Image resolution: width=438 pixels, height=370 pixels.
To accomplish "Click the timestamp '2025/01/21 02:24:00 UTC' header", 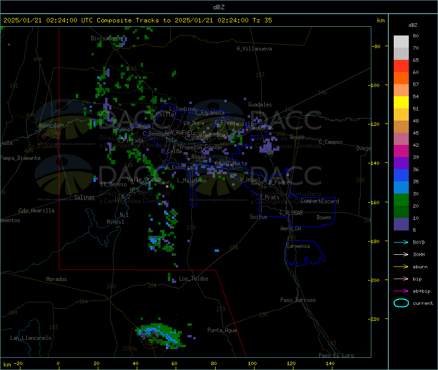I will point(48,20).
